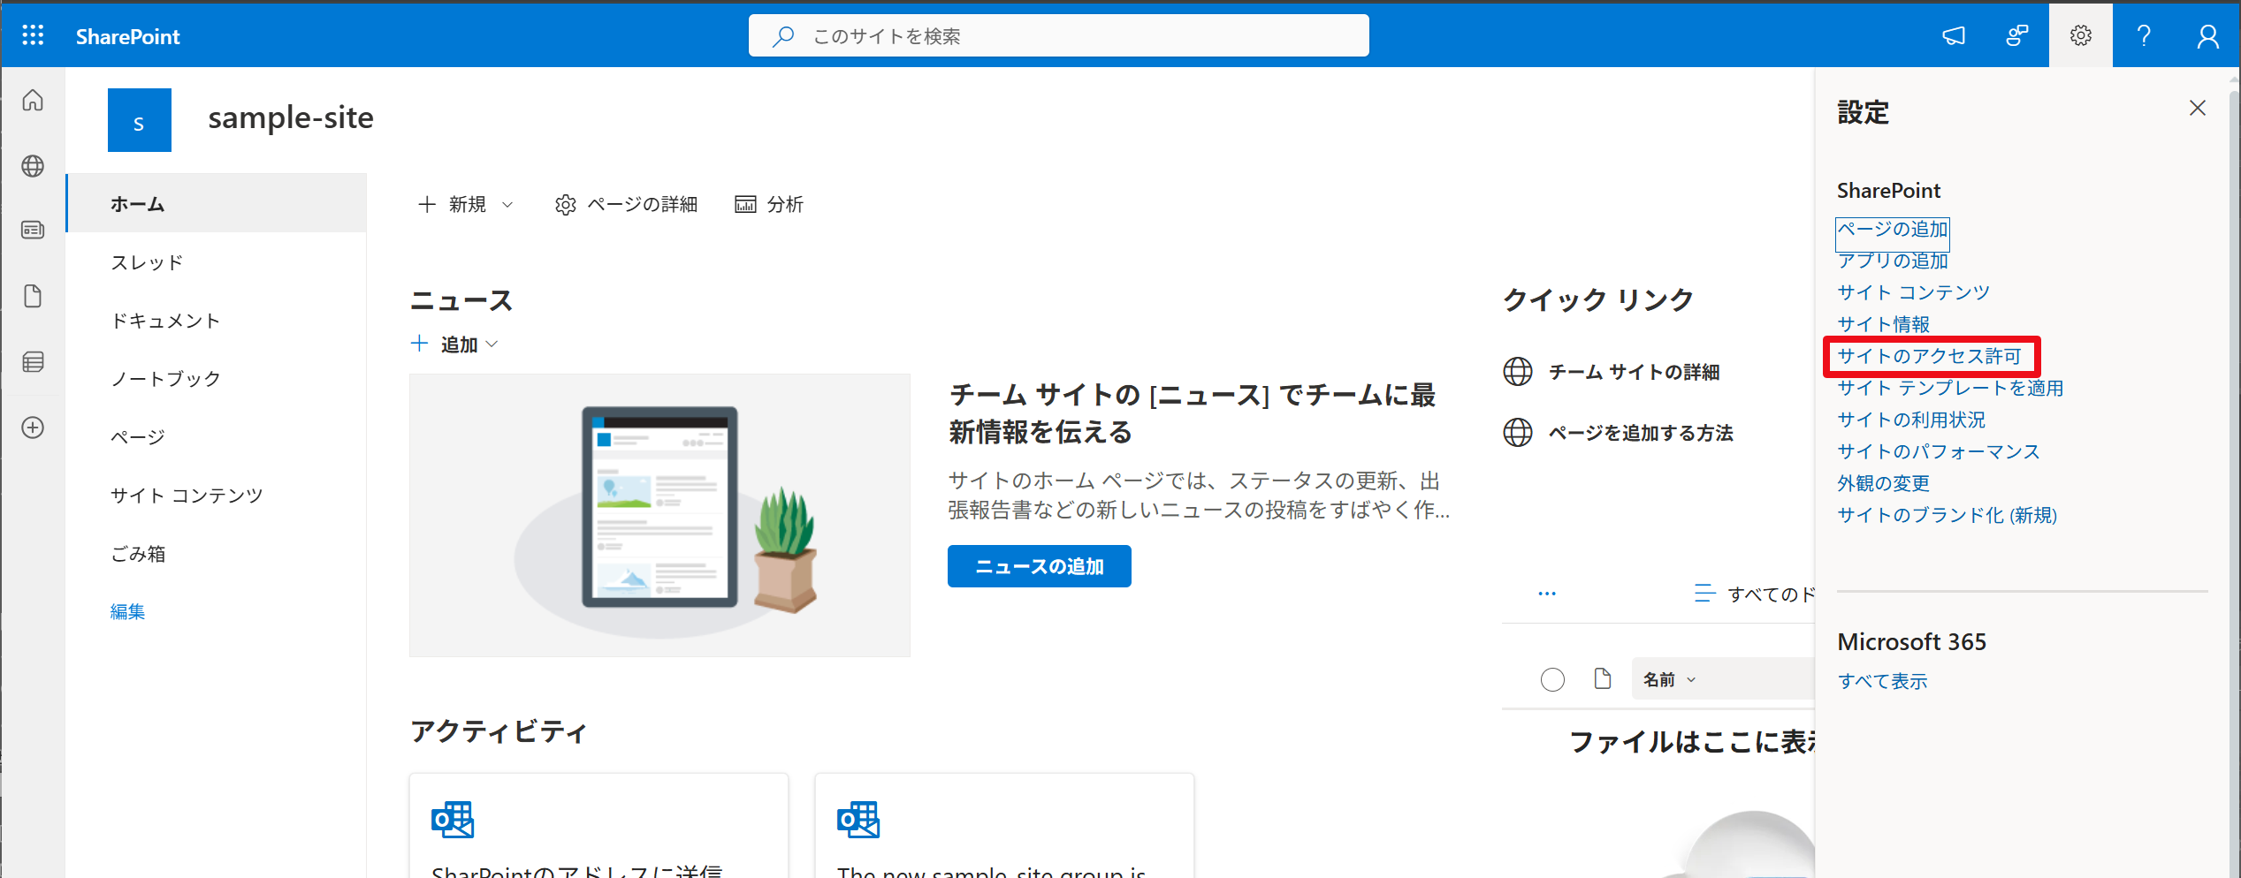Open the account profile icon
Image resolution: width=2241 pixels, height=878 pixels.
tap(2207, 35)
